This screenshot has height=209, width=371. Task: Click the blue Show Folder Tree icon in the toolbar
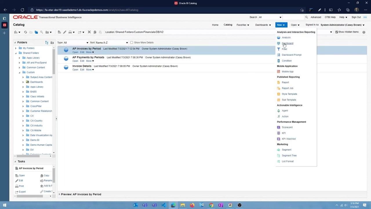(36, 32)
